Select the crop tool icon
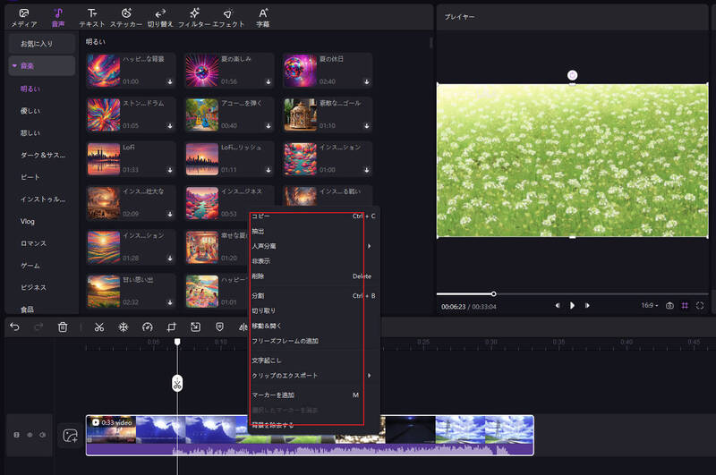 [x=171, y=327]
